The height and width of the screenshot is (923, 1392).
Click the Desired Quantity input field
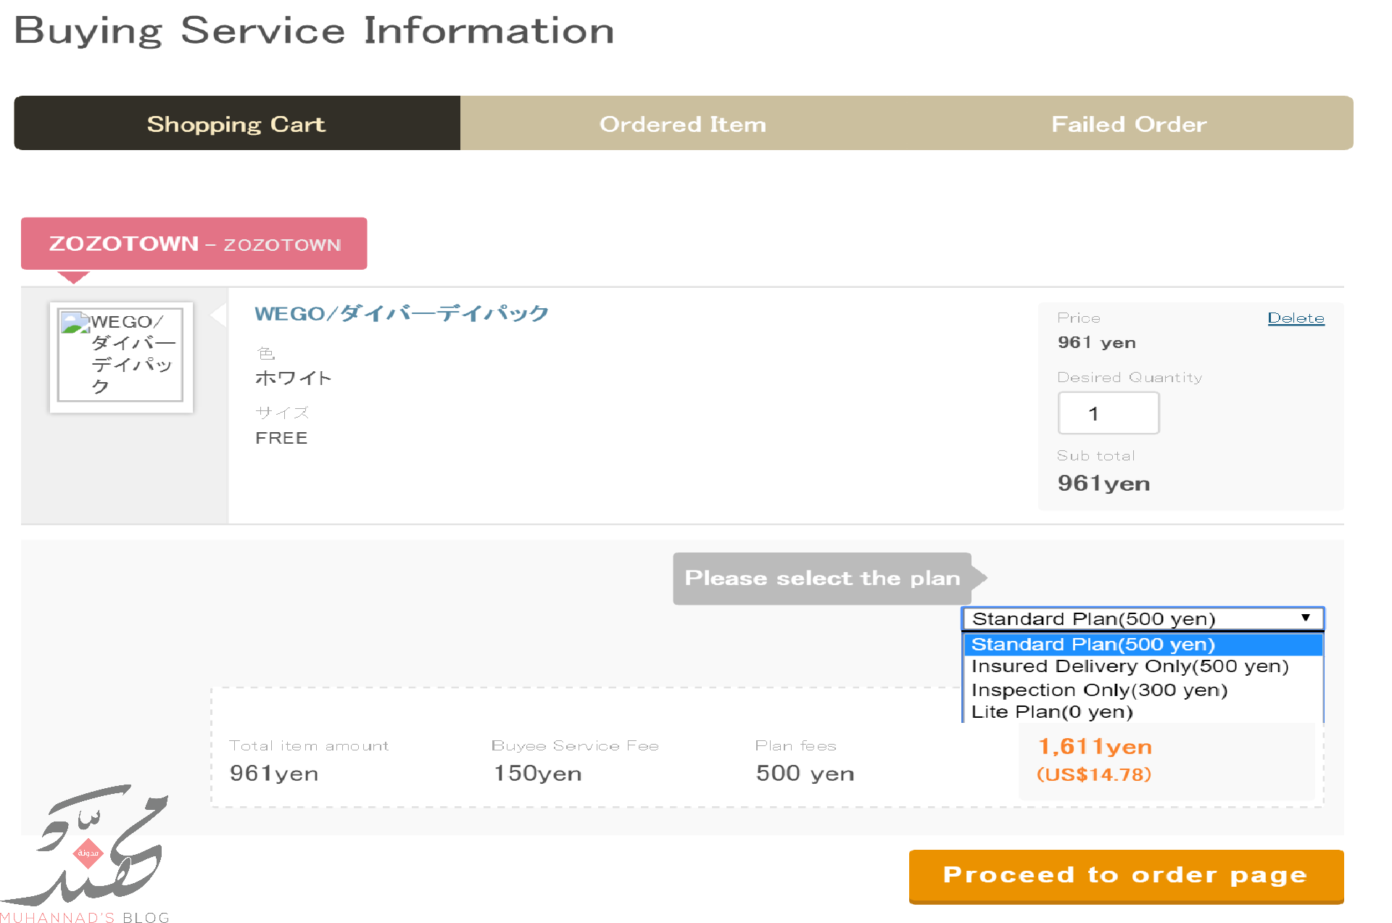coord(1108,413)
